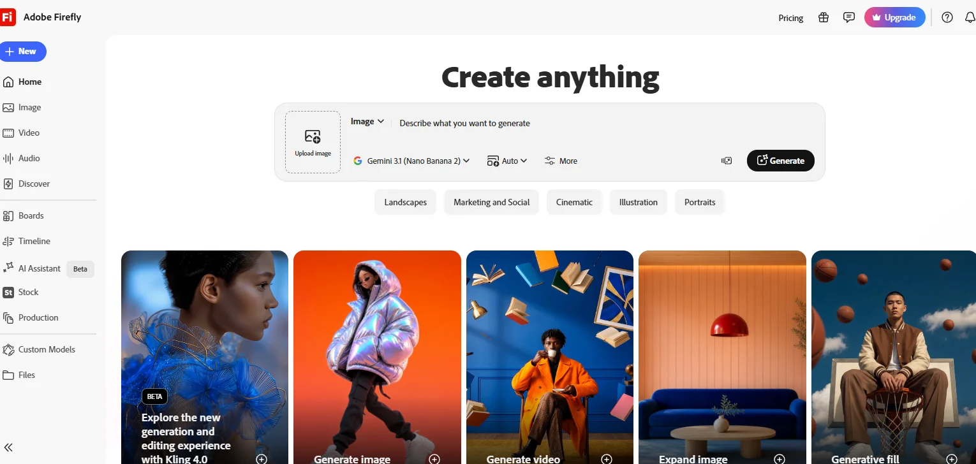Click the plus icon on Expand image card

[x=779, y=459]
